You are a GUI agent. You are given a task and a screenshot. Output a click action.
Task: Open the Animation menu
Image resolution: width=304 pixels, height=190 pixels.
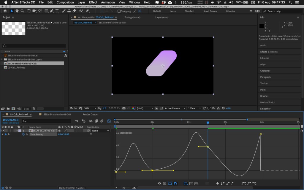[x=108, y=2]
